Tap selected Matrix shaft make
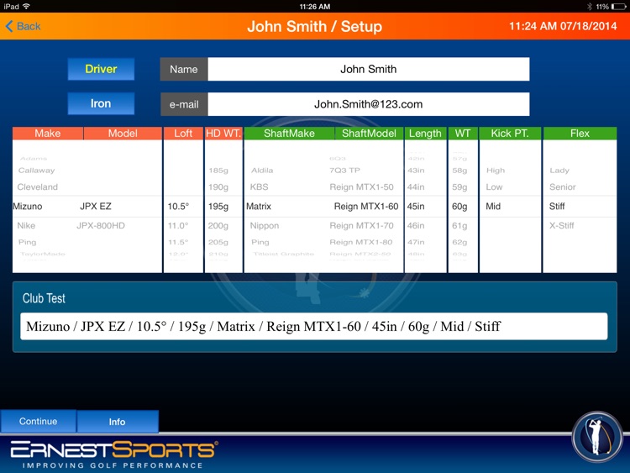630x473 pixels. tap(259, 206)
